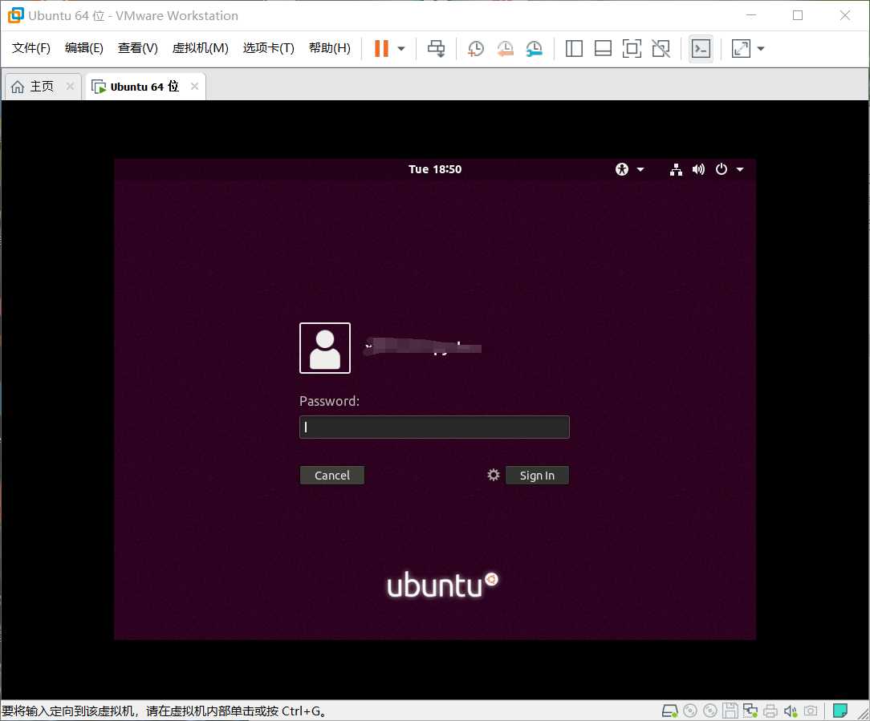Open the 编辑(E) menu
This screenshot has width=870, height=721.
tap(83, 48)
